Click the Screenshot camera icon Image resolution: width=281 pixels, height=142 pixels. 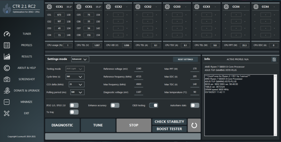[x=7, y=79]
